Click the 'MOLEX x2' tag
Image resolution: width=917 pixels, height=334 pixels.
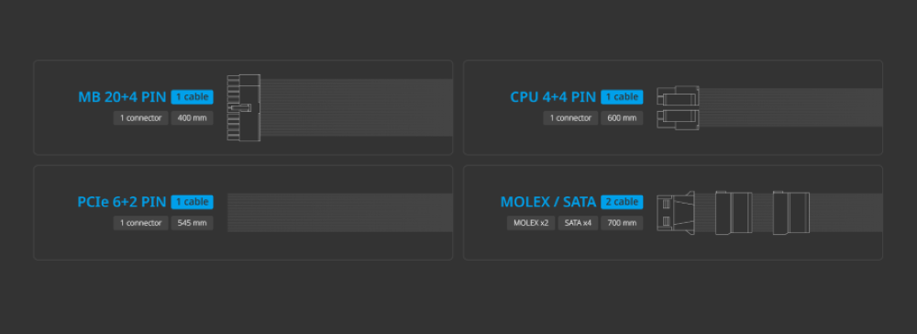(531, 223)
